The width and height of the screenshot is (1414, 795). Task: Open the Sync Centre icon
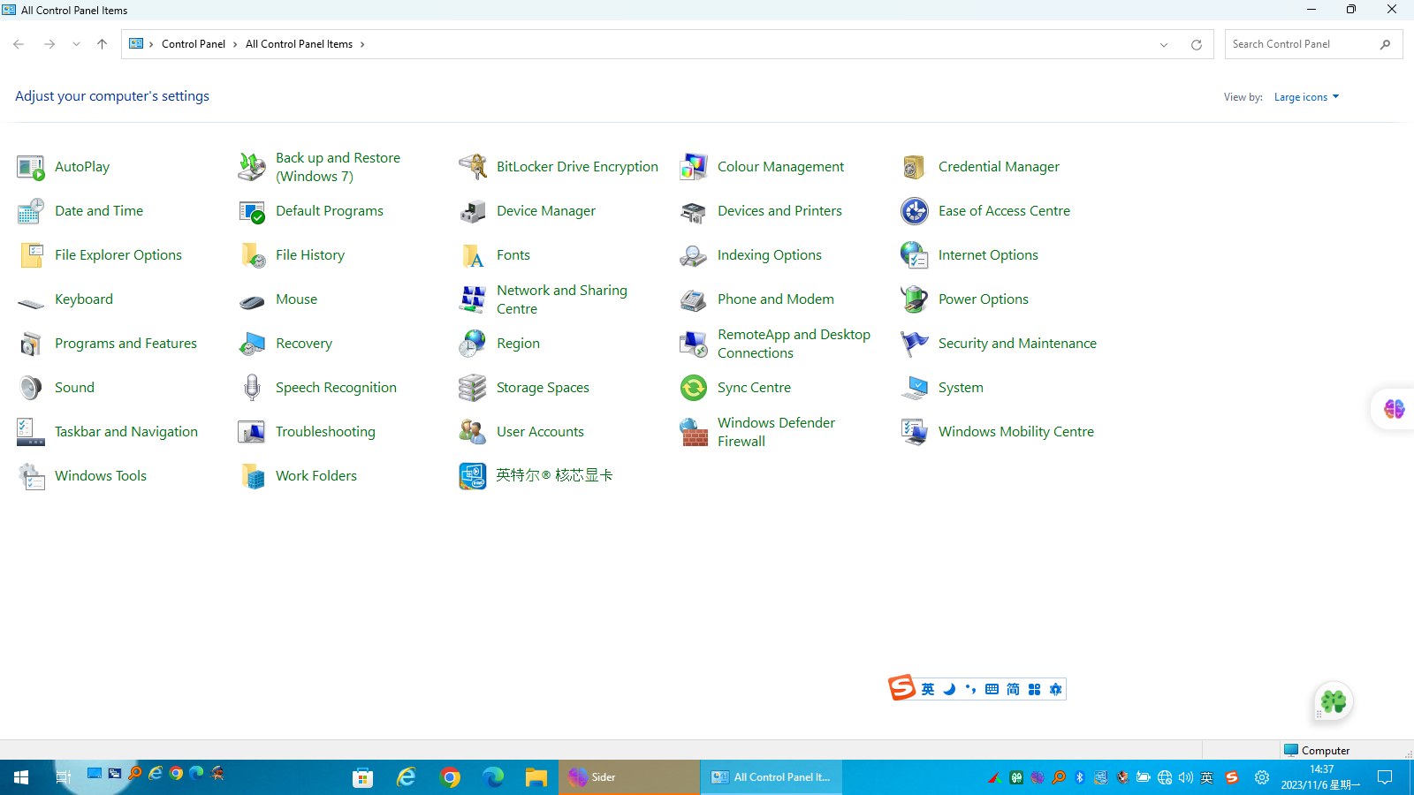point(694,388)
